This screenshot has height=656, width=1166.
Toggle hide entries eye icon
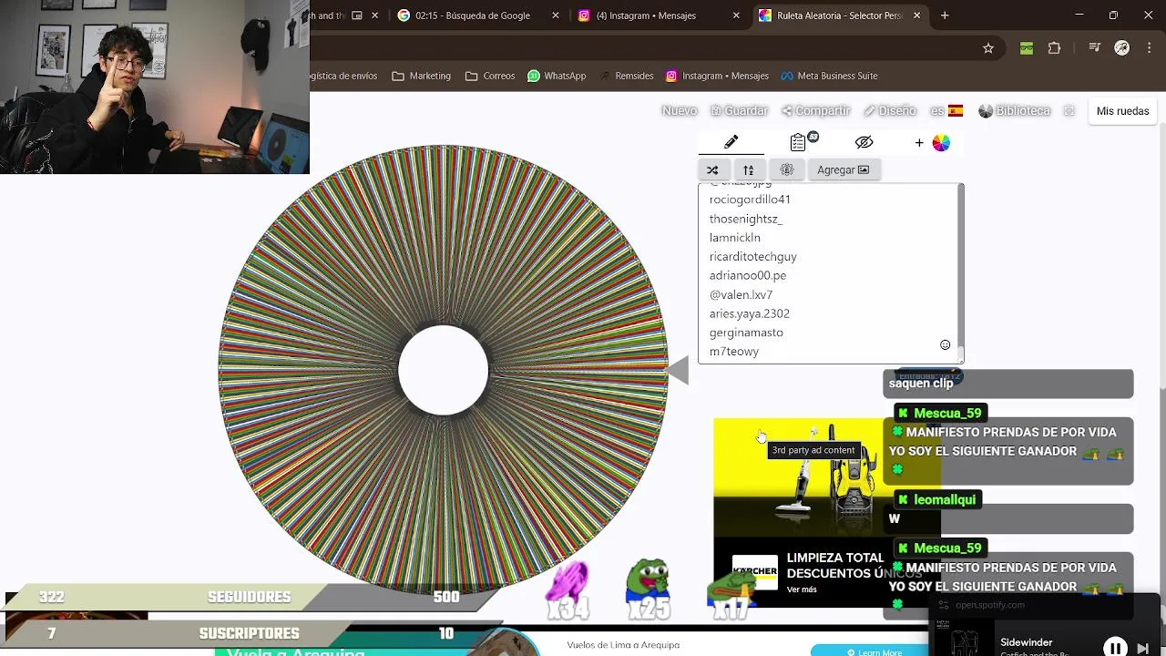point(864,142)
